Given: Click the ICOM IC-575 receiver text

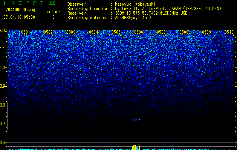Looking at the screenshot, I should click(151, 13).
